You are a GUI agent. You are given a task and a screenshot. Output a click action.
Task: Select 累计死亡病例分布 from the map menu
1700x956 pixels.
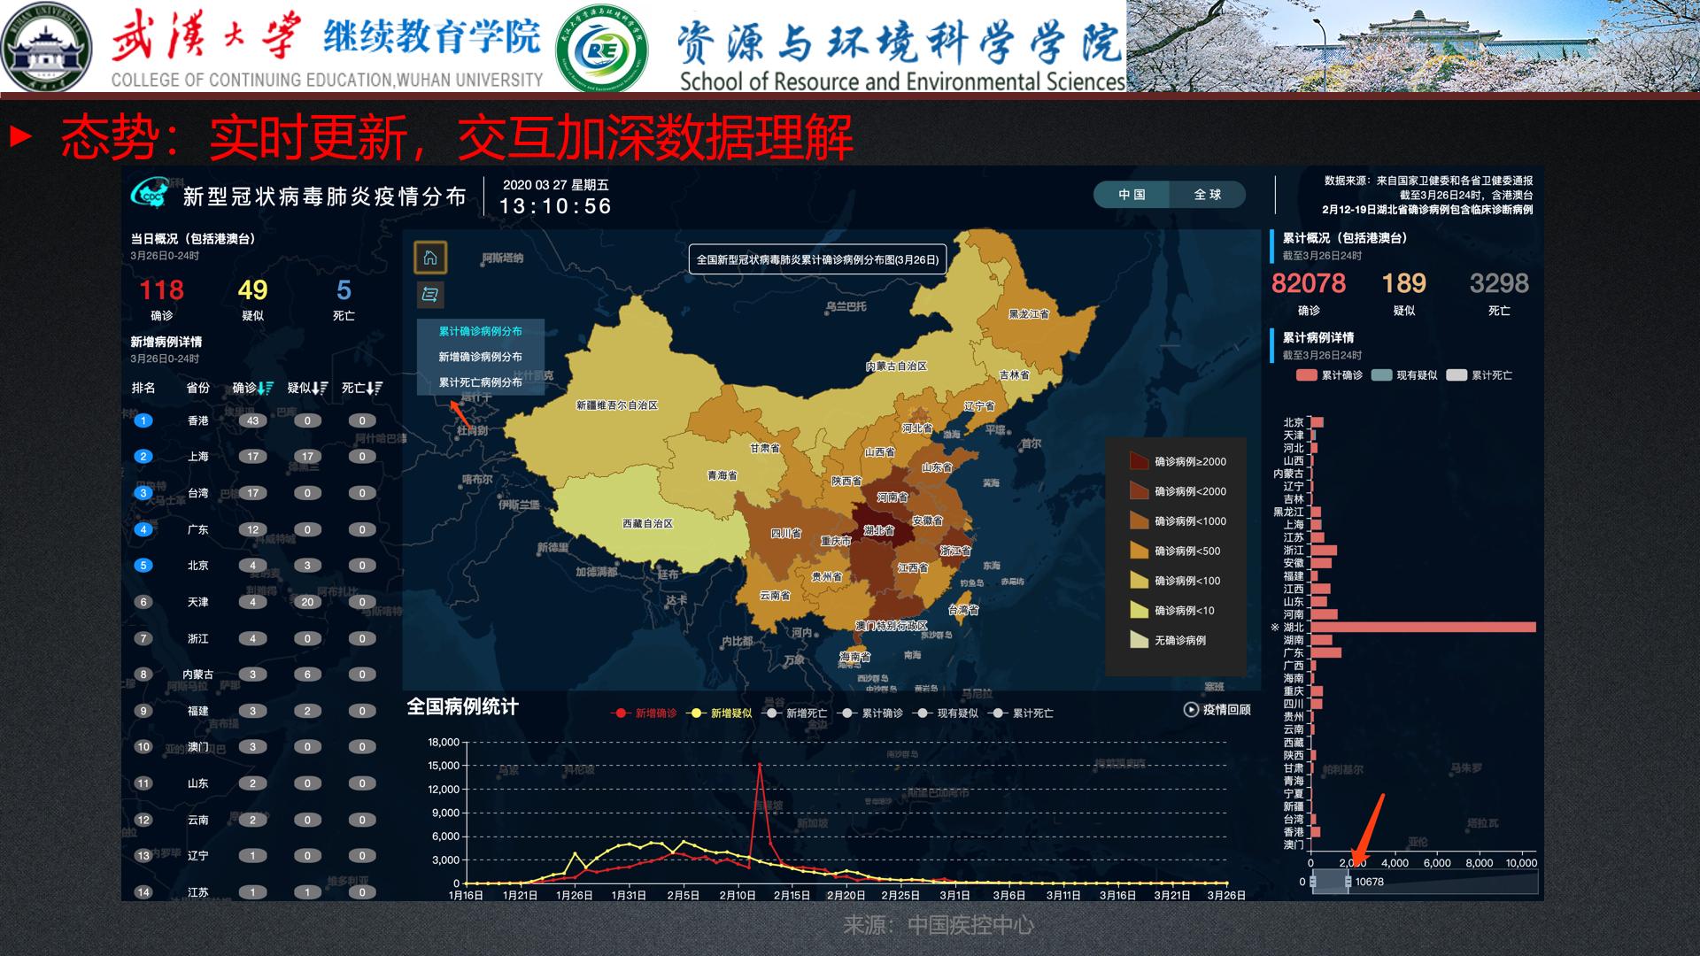point(480,382)
